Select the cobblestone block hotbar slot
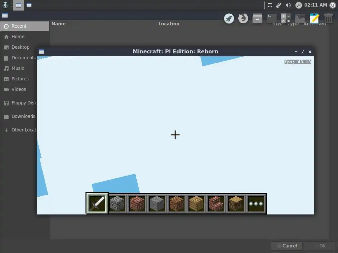 point(117,203)
